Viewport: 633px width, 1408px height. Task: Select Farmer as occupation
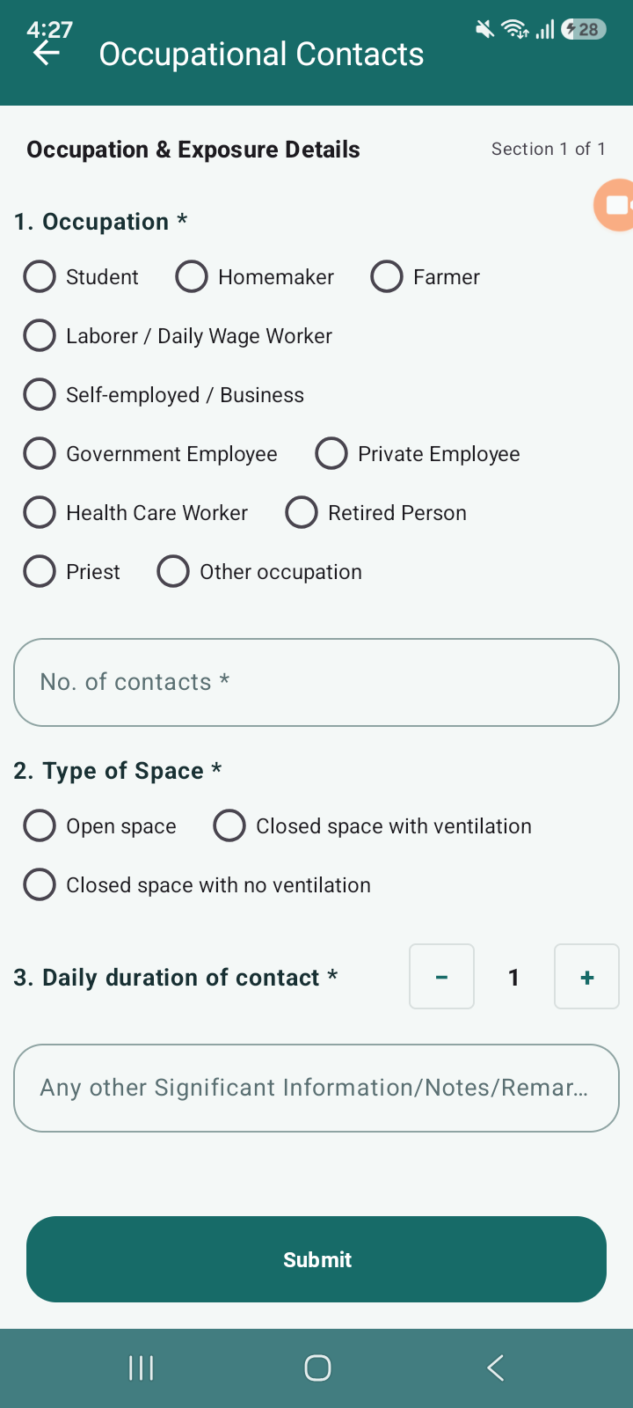click(426, 276)
